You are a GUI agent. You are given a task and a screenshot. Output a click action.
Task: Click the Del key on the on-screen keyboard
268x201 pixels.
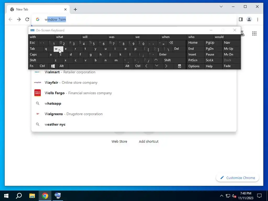coord(179,49)
